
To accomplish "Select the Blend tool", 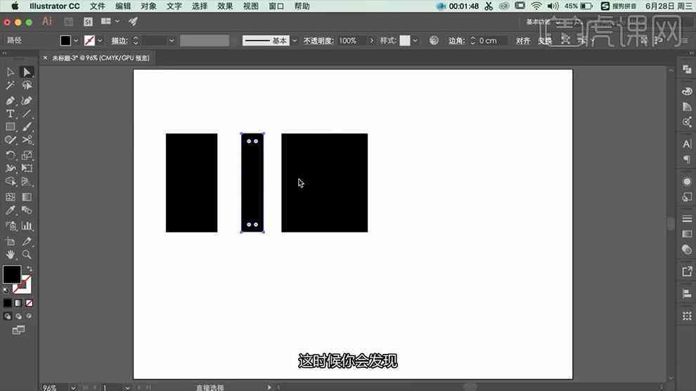I will [27, 210].
